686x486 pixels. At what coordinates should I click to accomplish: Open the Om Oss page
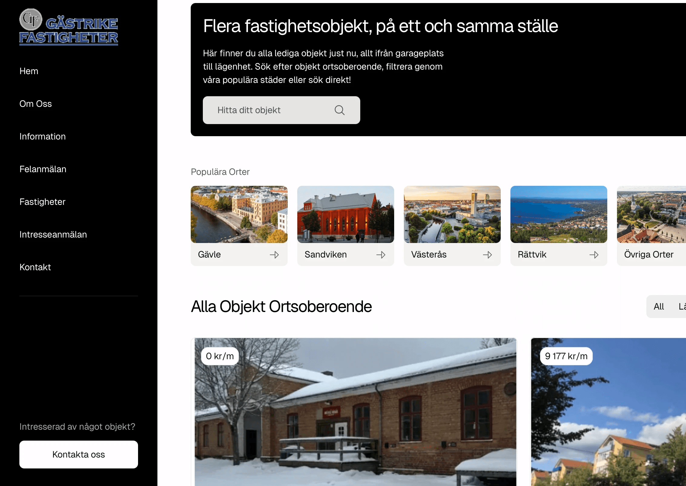(x=35, y=104)
